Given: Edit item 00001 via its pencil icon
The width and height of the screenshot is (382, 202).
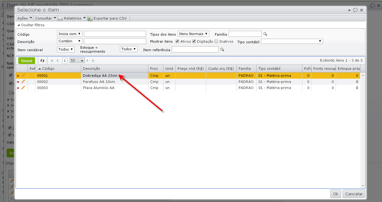Looking at the screenshot, I should [x=23, y=76].
